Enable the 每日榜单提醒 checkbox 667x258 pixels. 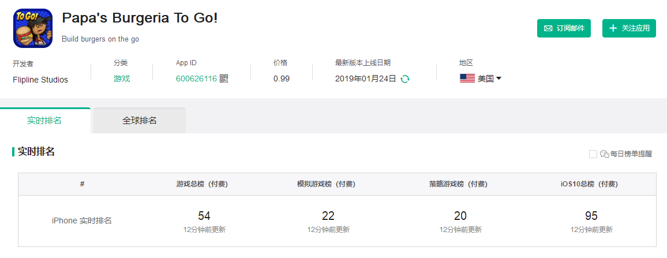click(x=593, y=154)
